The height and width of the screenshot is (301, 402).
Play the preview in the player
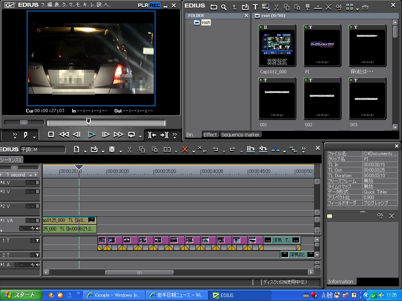pos(91,134)
